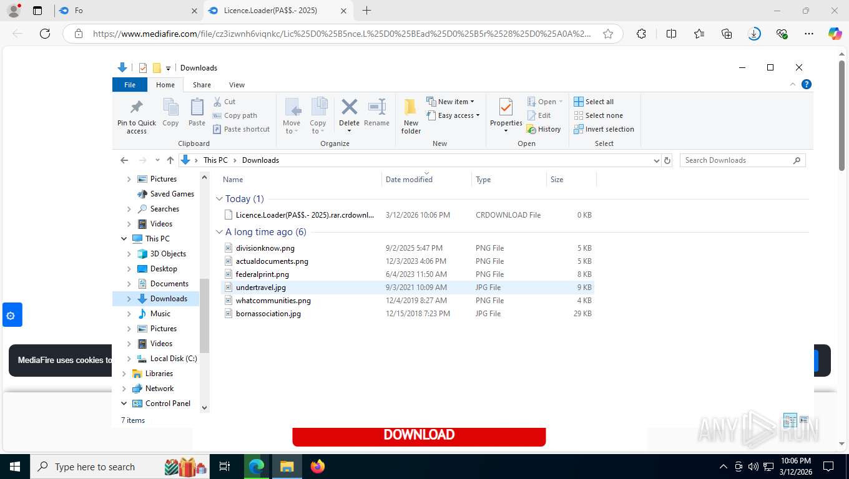Image resolution: width=849 pixels, height=479 pixels.
Task: Open Easy access dropdown
Action: coord(453,115)
